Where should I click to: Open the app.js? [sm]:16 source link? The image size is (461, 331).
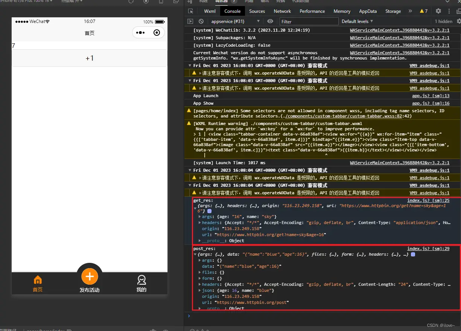point(431,104)
